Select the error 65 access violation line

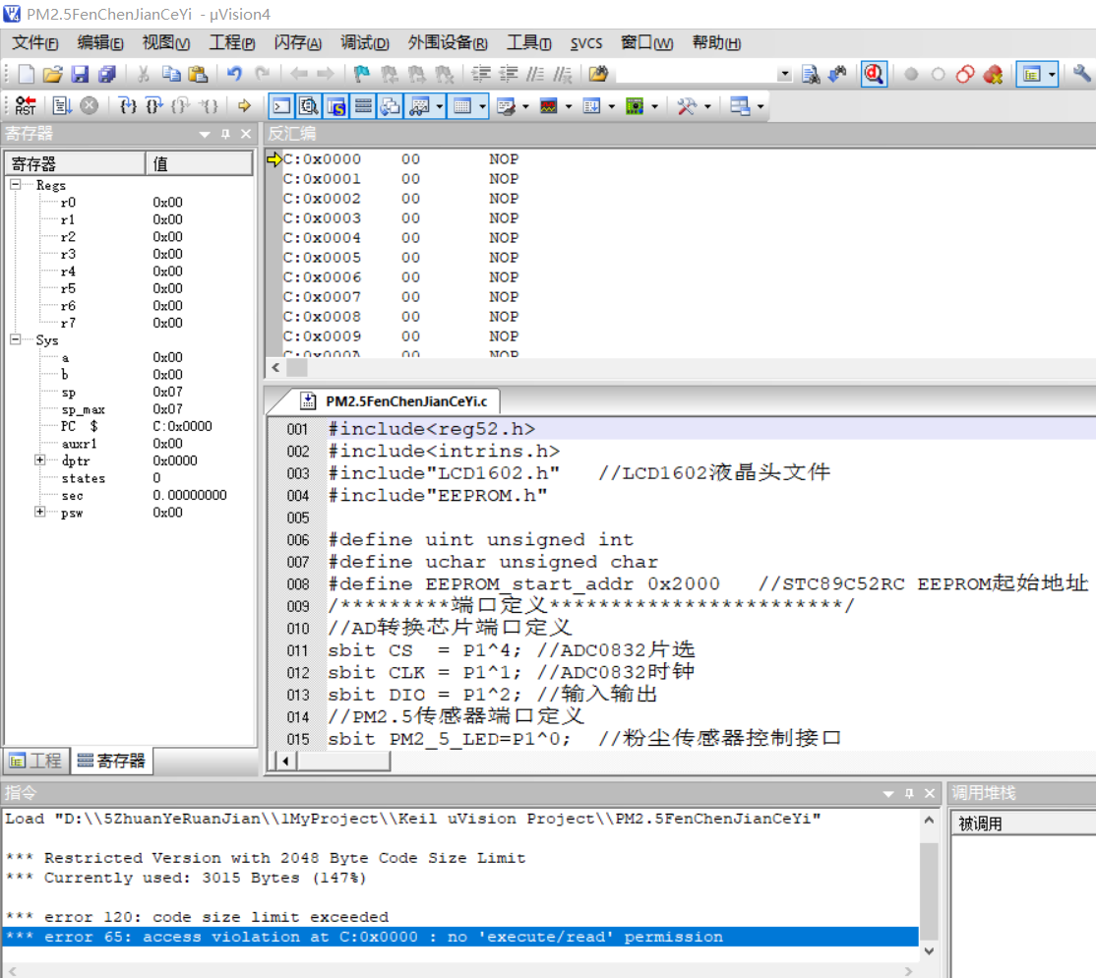(459, 937)
